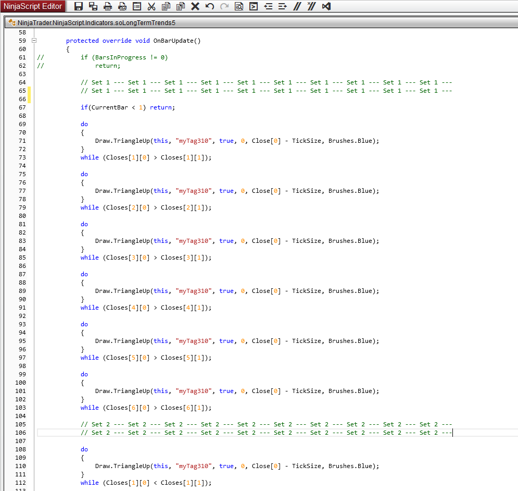Click Brushes.Blue on line 83
Screen dimensions: 518x491
click(350, 241)
